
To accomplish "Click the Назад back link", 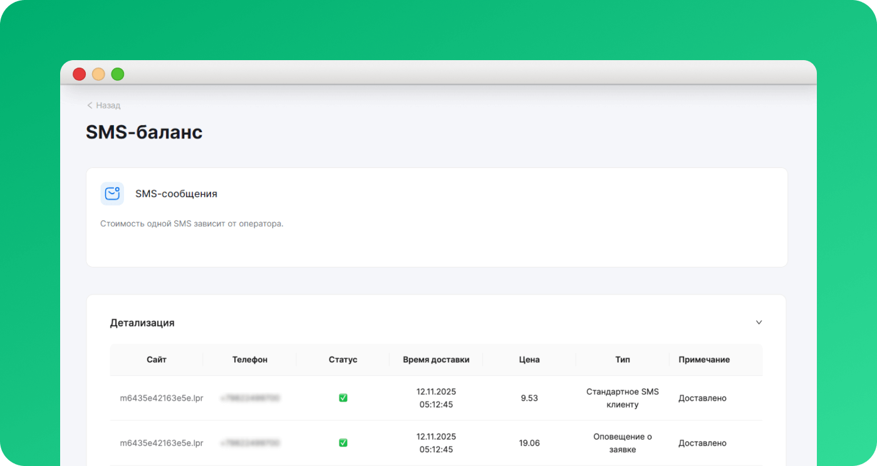I will (104, 105).
